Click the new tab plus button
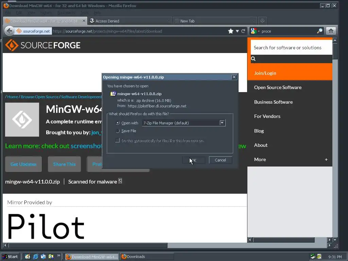The height and width of the screenshot is (261, 348). click(262, 21)
